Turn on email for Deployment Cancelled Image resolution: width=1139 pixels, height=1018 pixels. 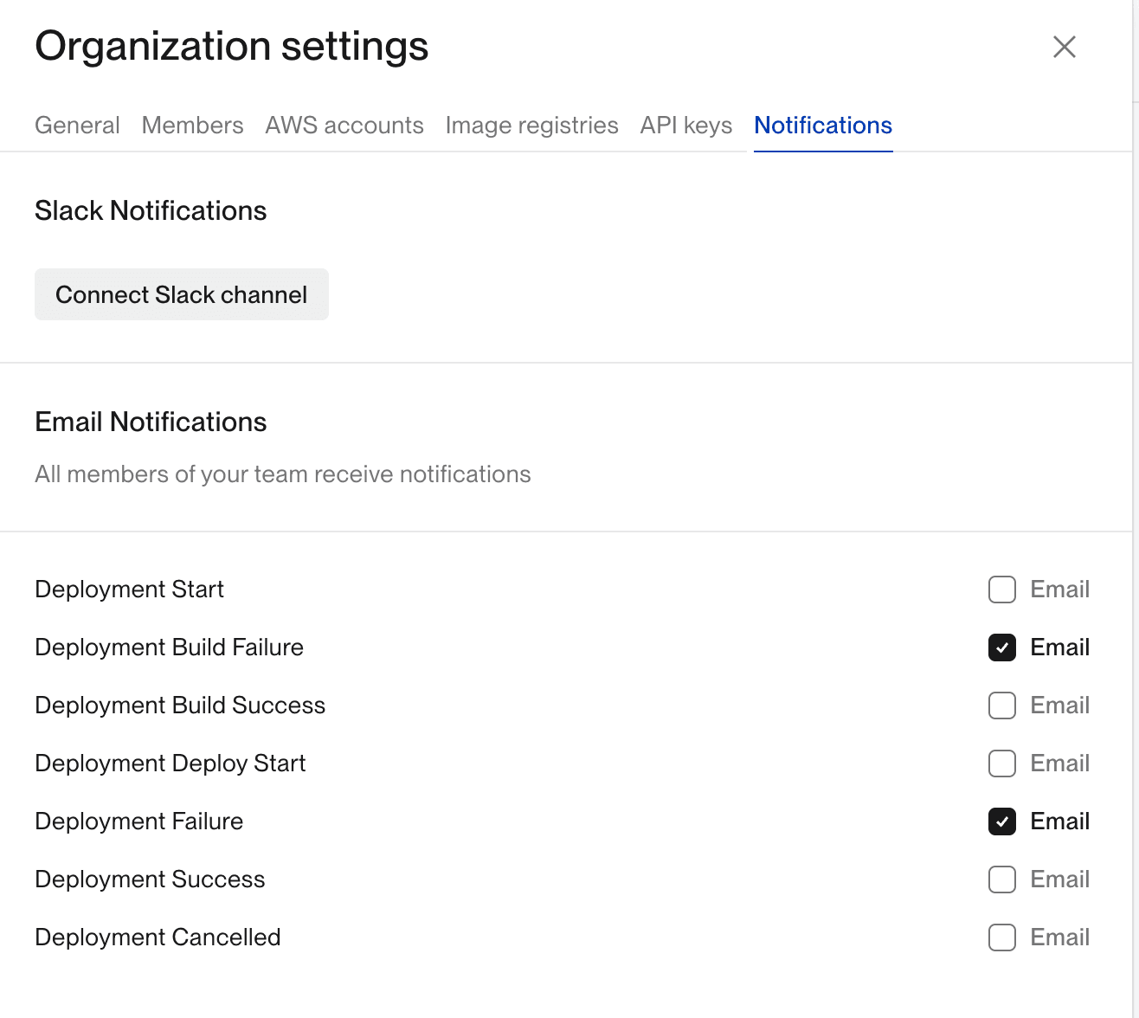1002,937
